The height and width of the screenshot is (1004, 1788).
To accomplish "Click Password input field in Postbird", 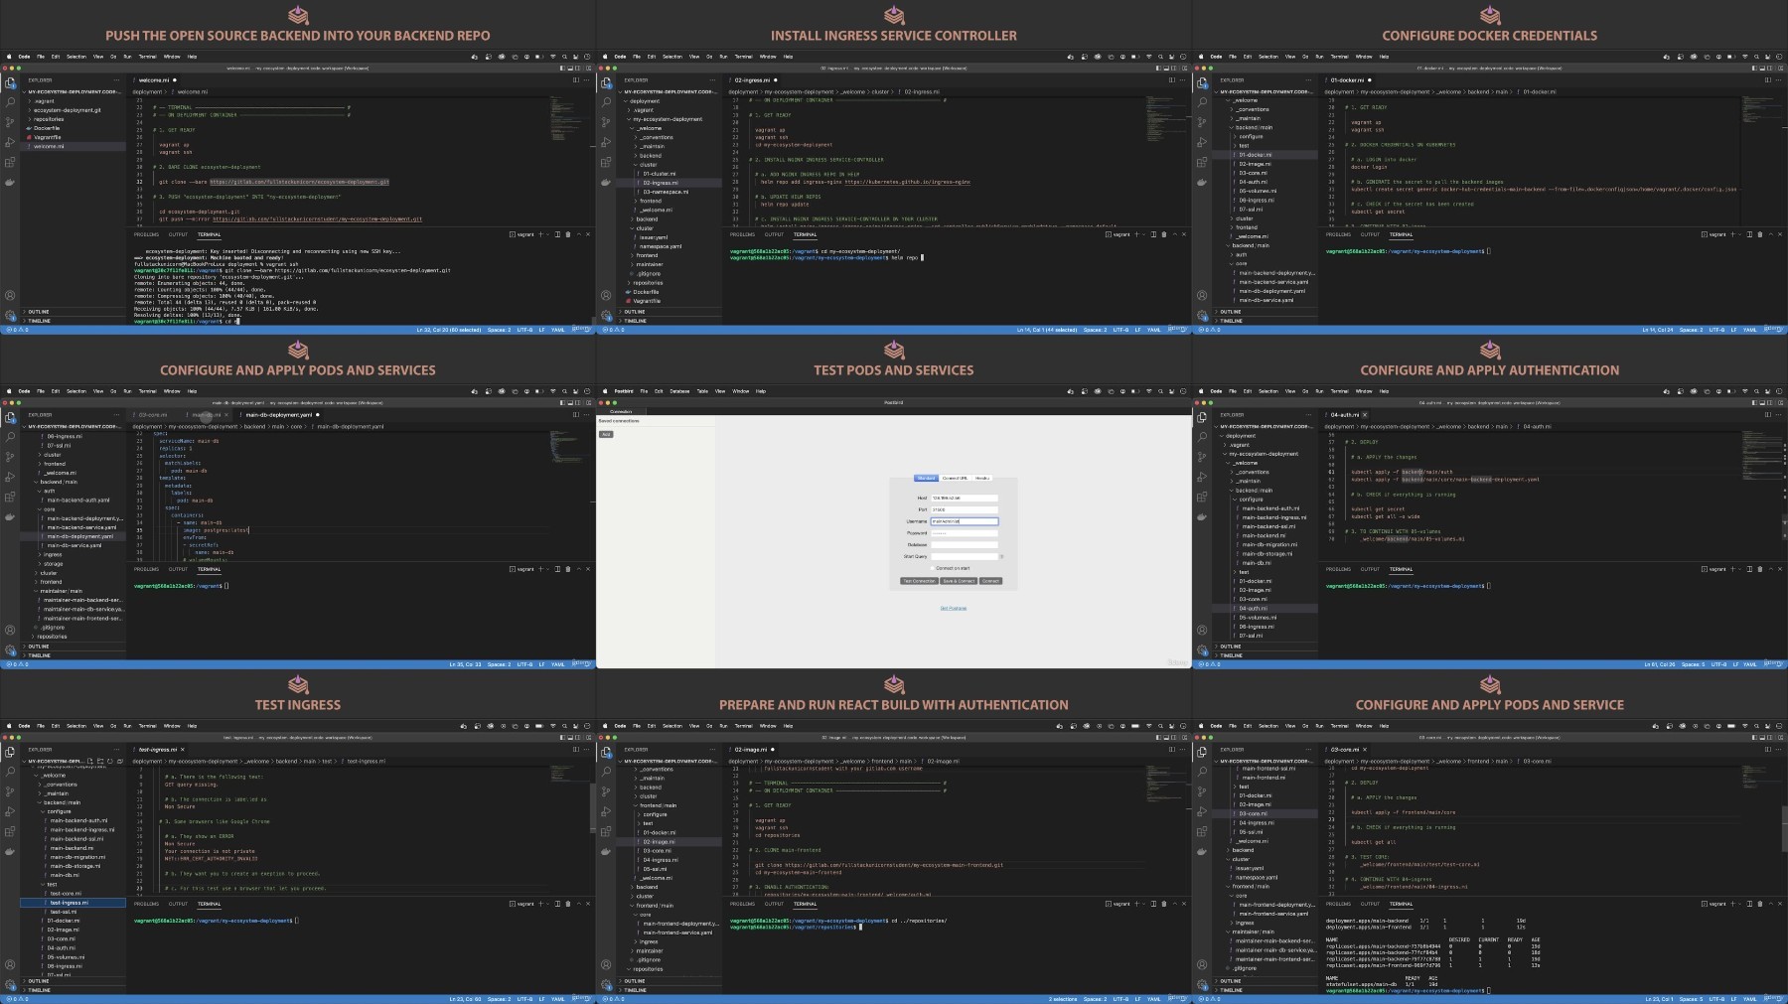I will point(965,533).
